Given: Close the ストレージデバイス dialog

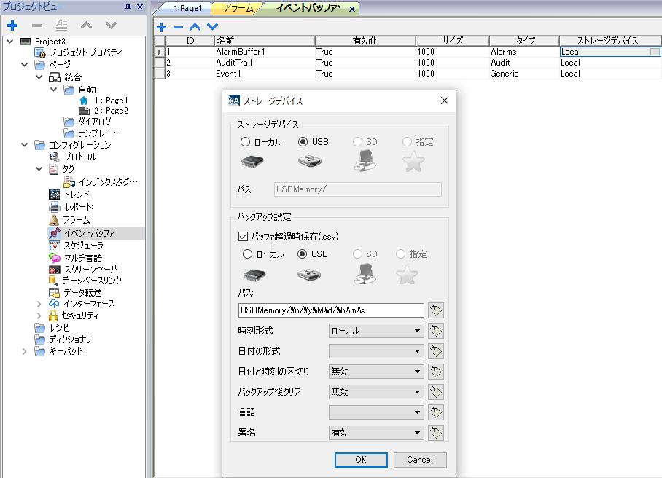Looking at the screenshot, I should [x=445, y=101].
